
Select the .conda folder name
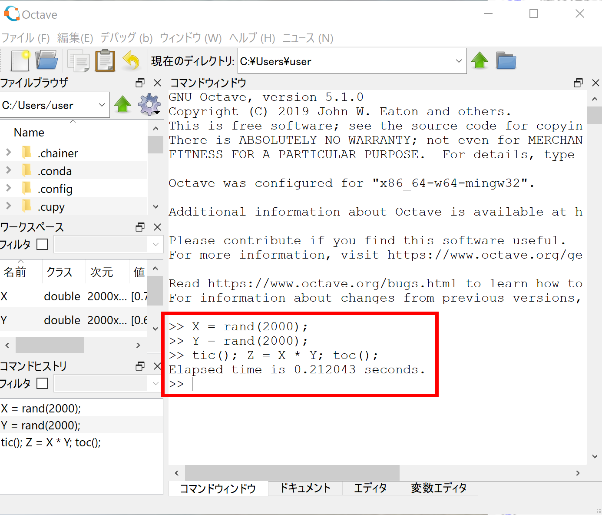click(x=55, y=171)
